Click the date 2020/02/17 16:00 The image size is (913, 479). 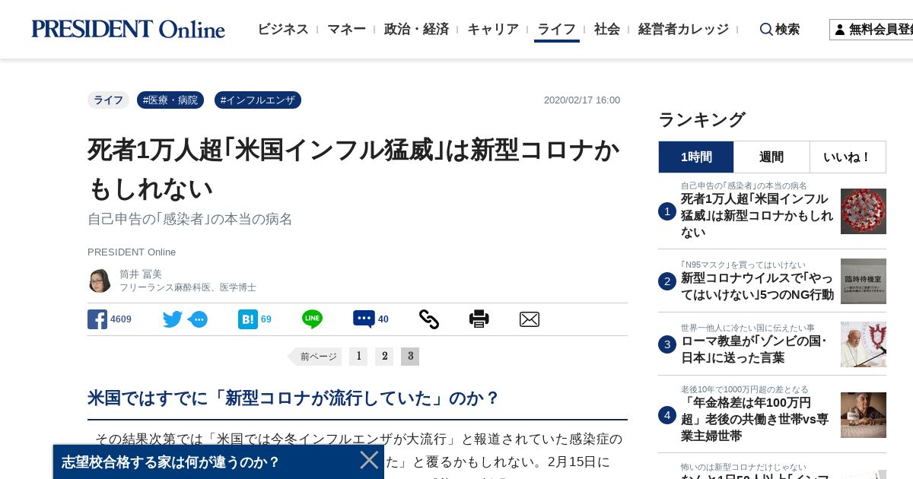point(582,100)
